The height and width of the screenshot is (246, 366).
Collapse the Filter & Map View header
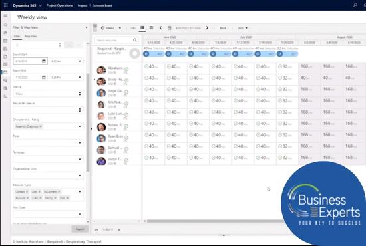[x=87, y=27]
